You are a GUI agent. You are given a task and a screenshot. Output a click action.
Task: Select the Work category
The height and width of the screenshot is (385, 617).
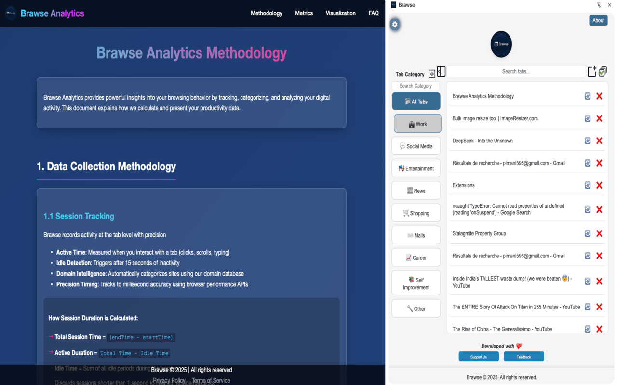point(417,124)
